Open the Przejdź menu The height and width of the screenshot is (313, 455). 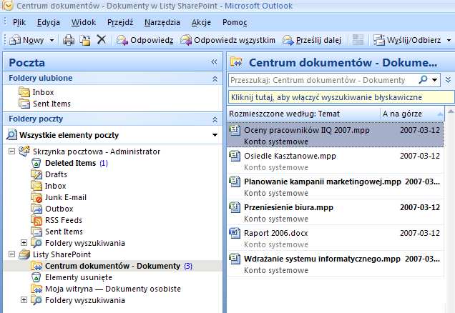pyautogui.click(x=120, y=22)
